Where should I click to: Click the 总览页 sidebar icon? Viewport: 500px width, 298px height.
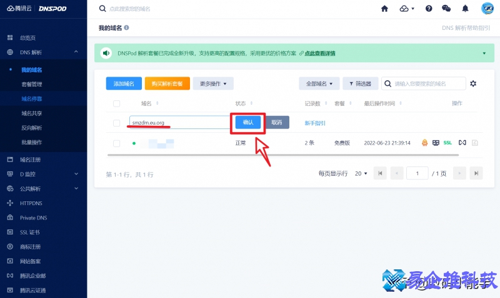tap(10, 38)
